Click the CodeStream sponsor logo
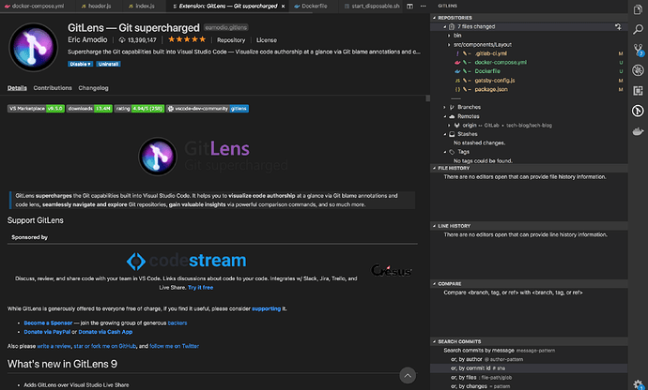This screenshot has width=648, height=390. point(186,261)
